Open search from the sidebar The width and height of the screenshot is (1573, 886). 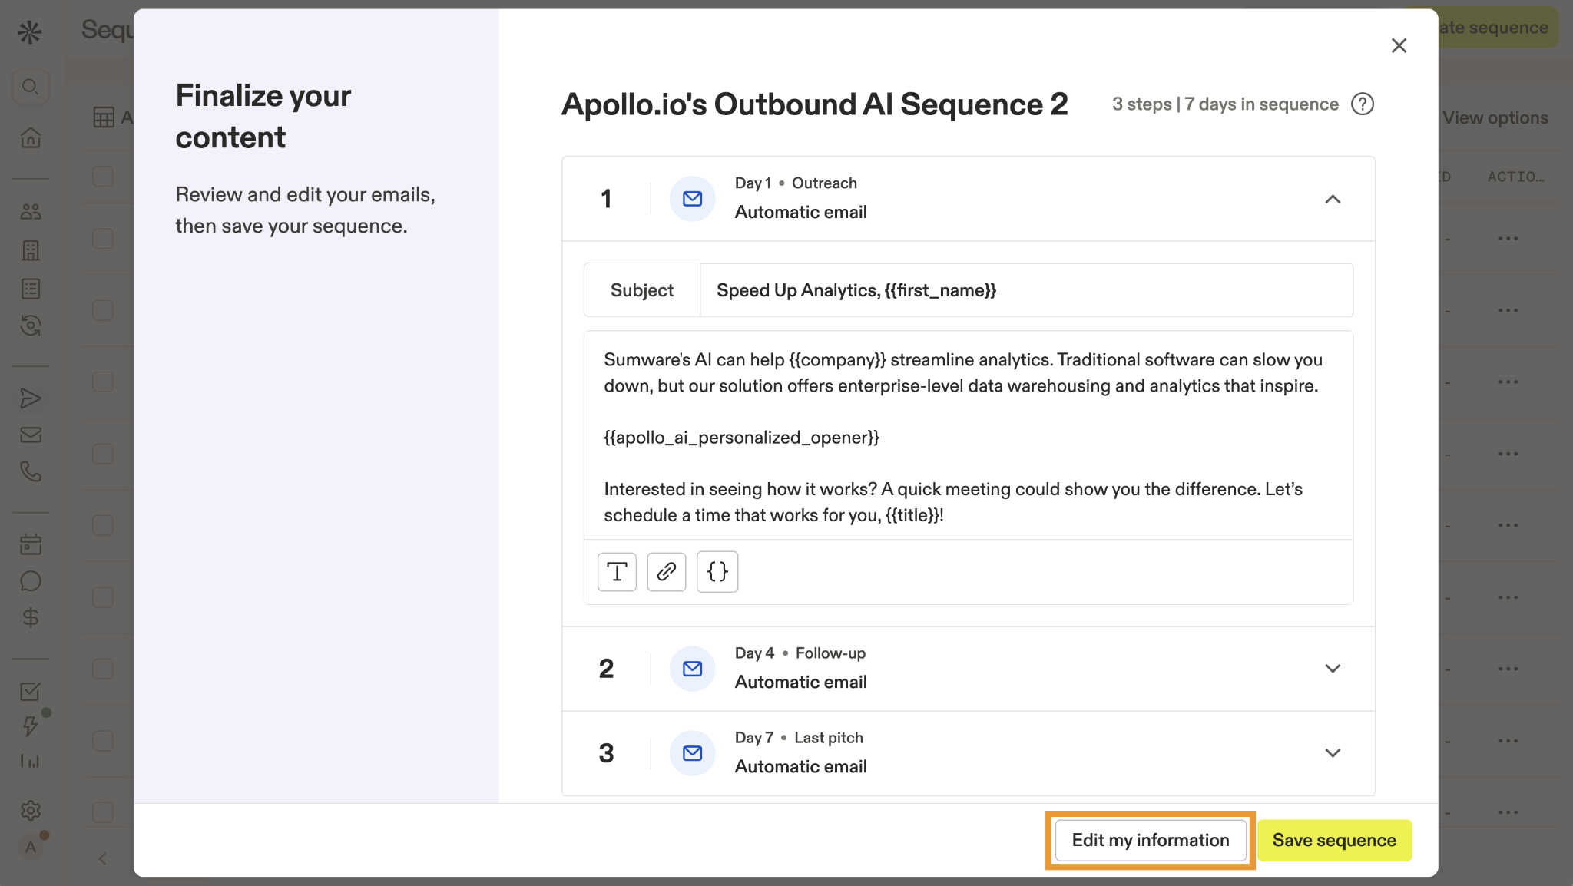pyautogui.click(x=31, y=87)
